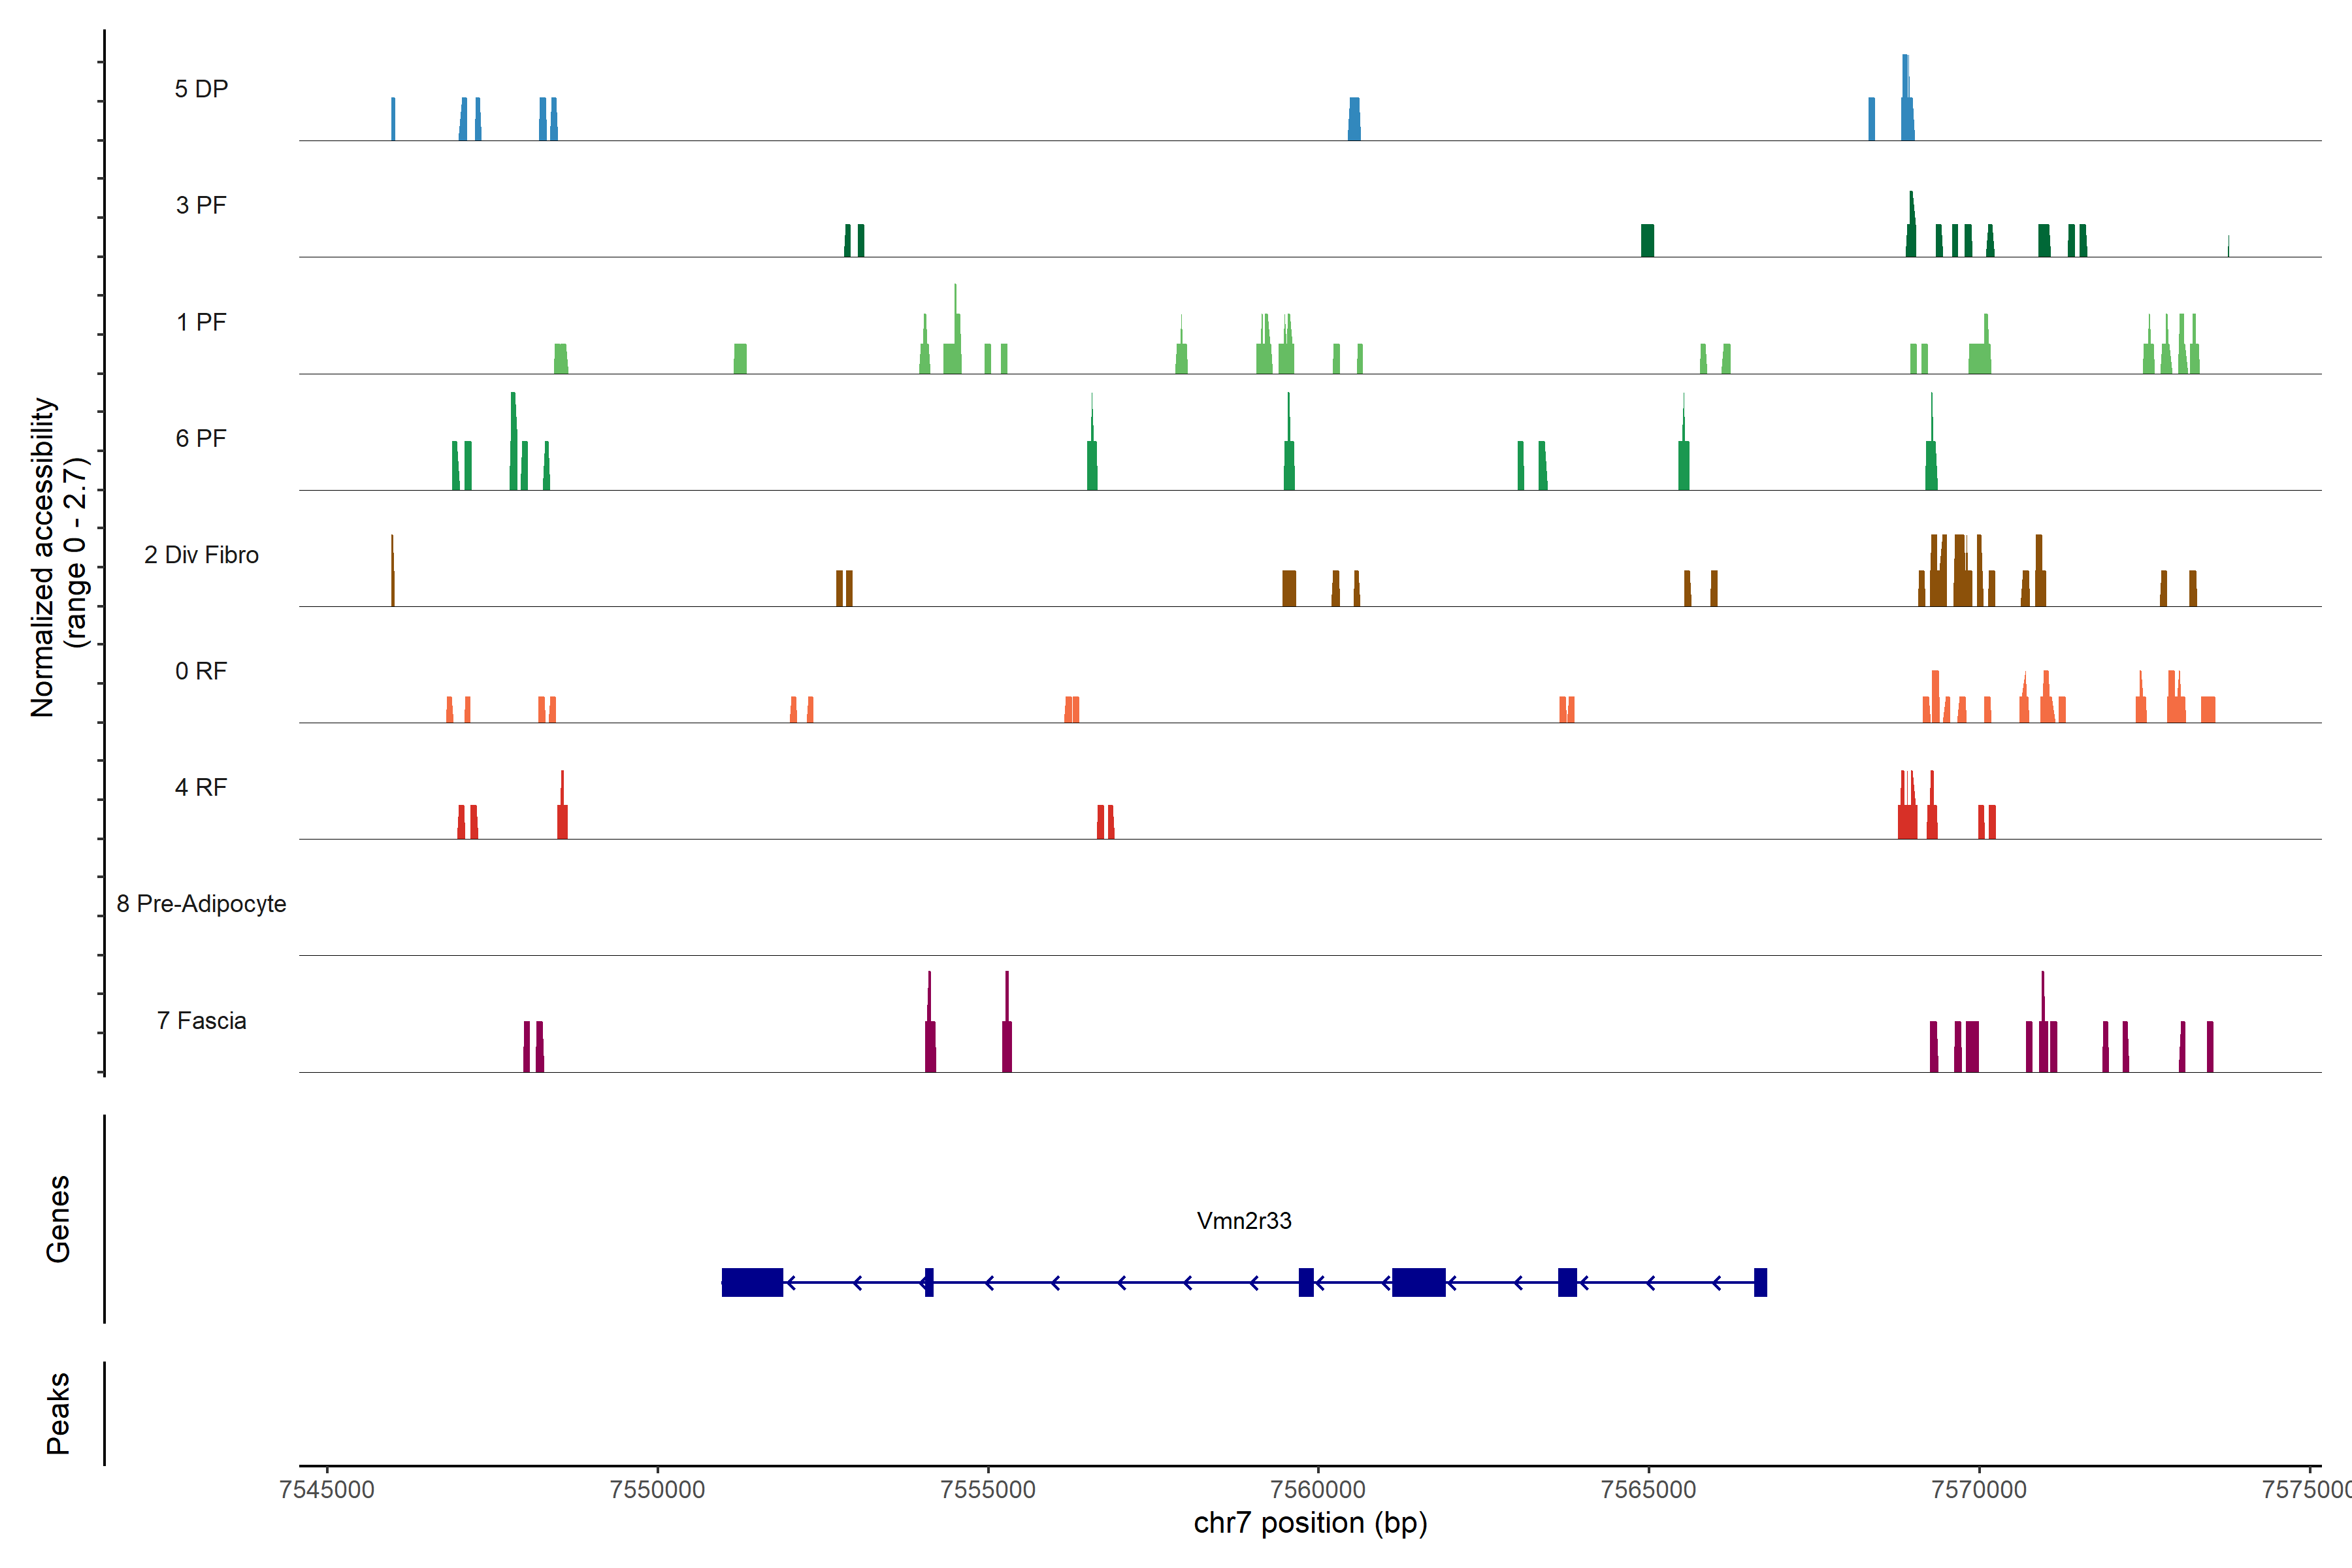This screenshot has height=1568, width=2352.
Task: Click the 6 PF track label
Action: click(x=201, y=438)
